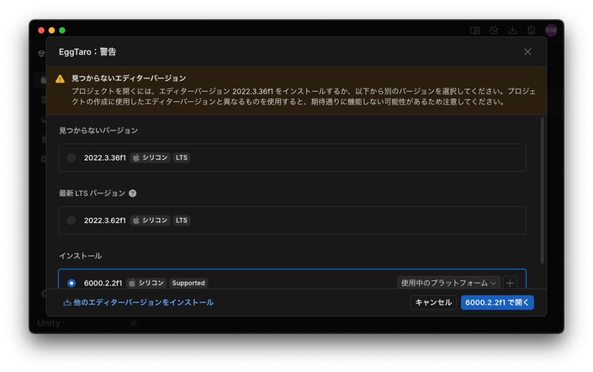Open 他のエディターバージョンをインストール link
The height and width of the screenshot is (372, 593).
coord(138,302)
